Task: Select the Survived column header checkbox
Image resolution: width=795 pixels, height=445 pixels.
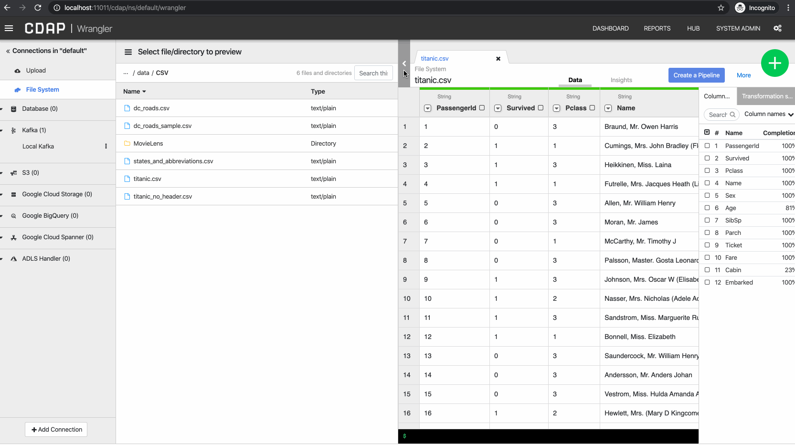Action: pos(541,108)
